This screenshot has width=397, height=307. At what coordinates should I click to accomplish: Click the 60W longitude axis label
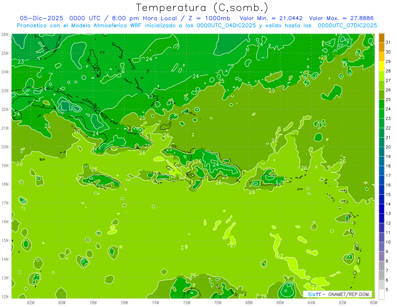(374, 302)
